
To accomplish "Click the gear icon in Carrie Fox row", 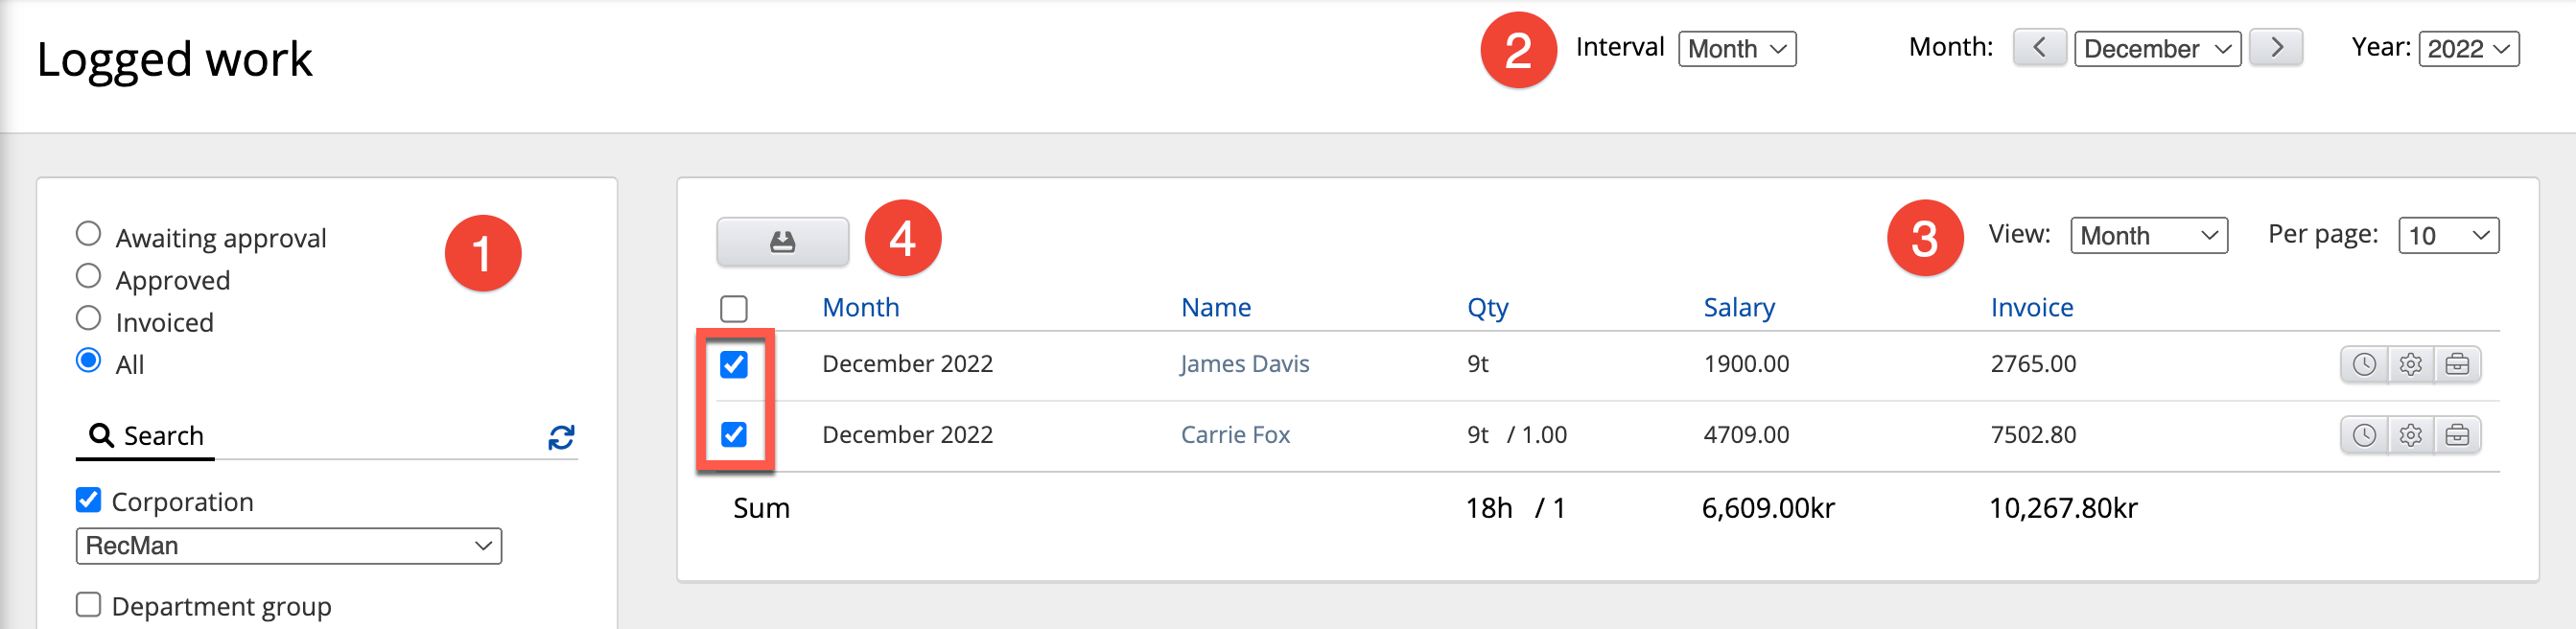I will coord(2410,435).
